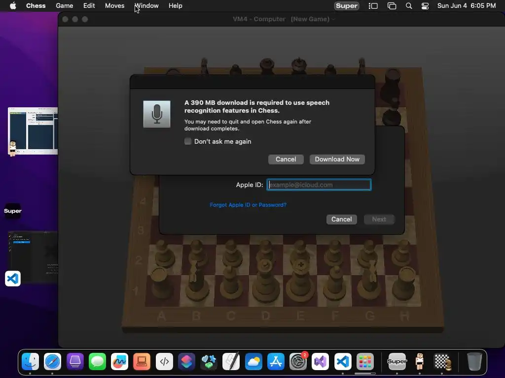Select the white pawn on D2
Image resolution: width=505 pixels, height=378 pixels.
[265, 253]
